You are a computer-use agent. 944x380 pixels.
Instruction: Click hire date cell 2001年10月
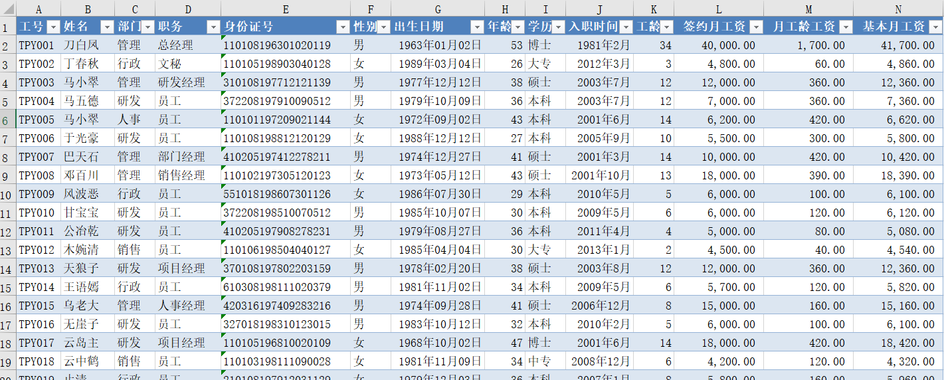pos(599,176)
